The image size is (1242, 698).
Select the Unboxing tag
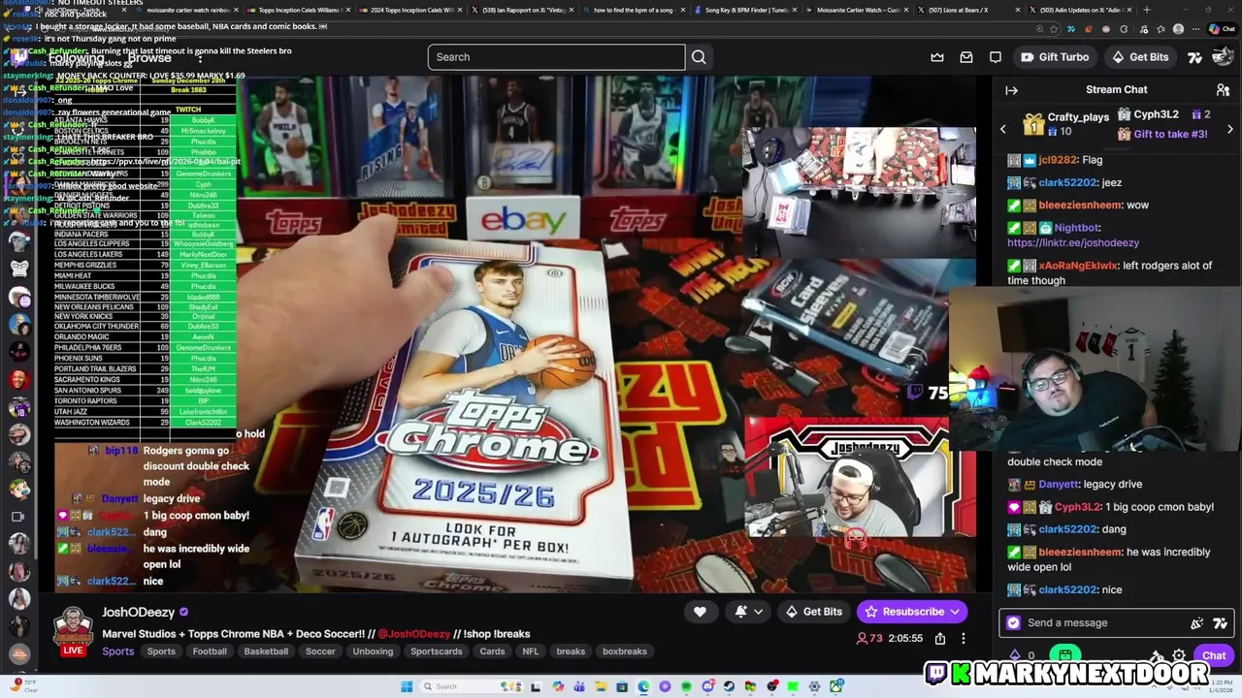373,651
